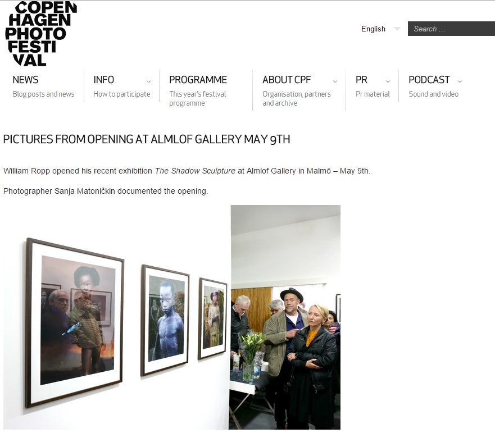
Task: Click the 'Blog posts and news' subtitle
Action: pos(44,94)
